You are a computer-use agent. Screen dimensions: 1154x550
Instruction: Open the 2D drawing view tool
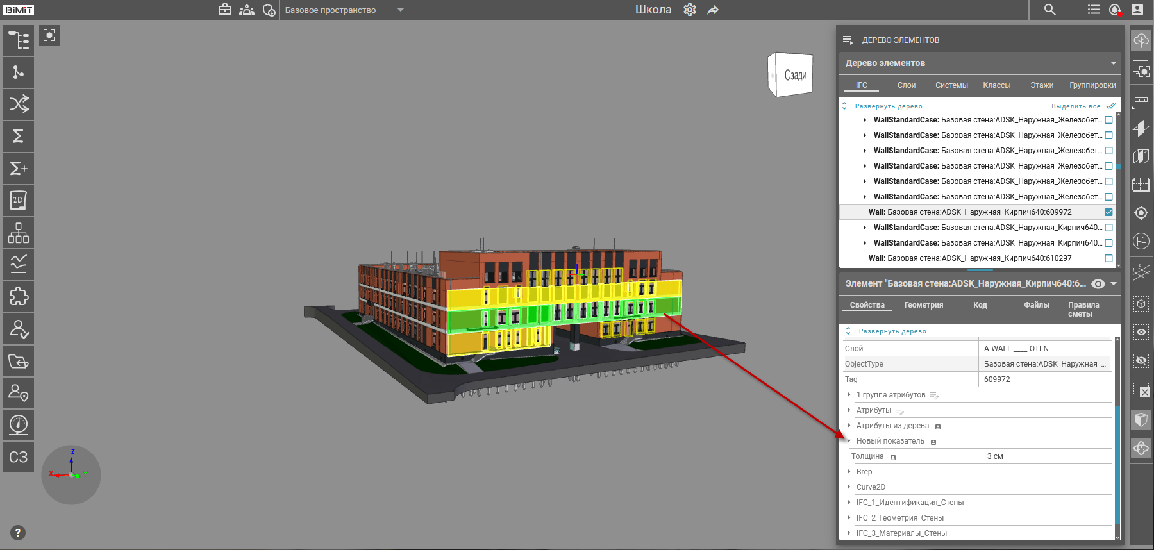(19, 201)
